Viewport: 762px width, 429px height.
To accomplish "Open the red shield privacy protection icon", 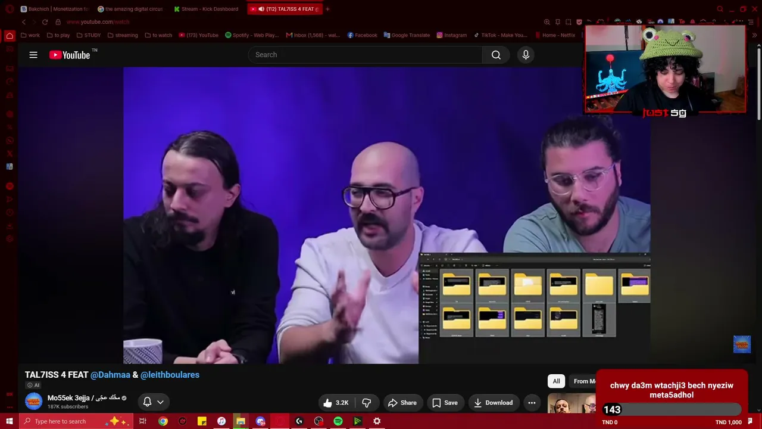I will 579,22.
